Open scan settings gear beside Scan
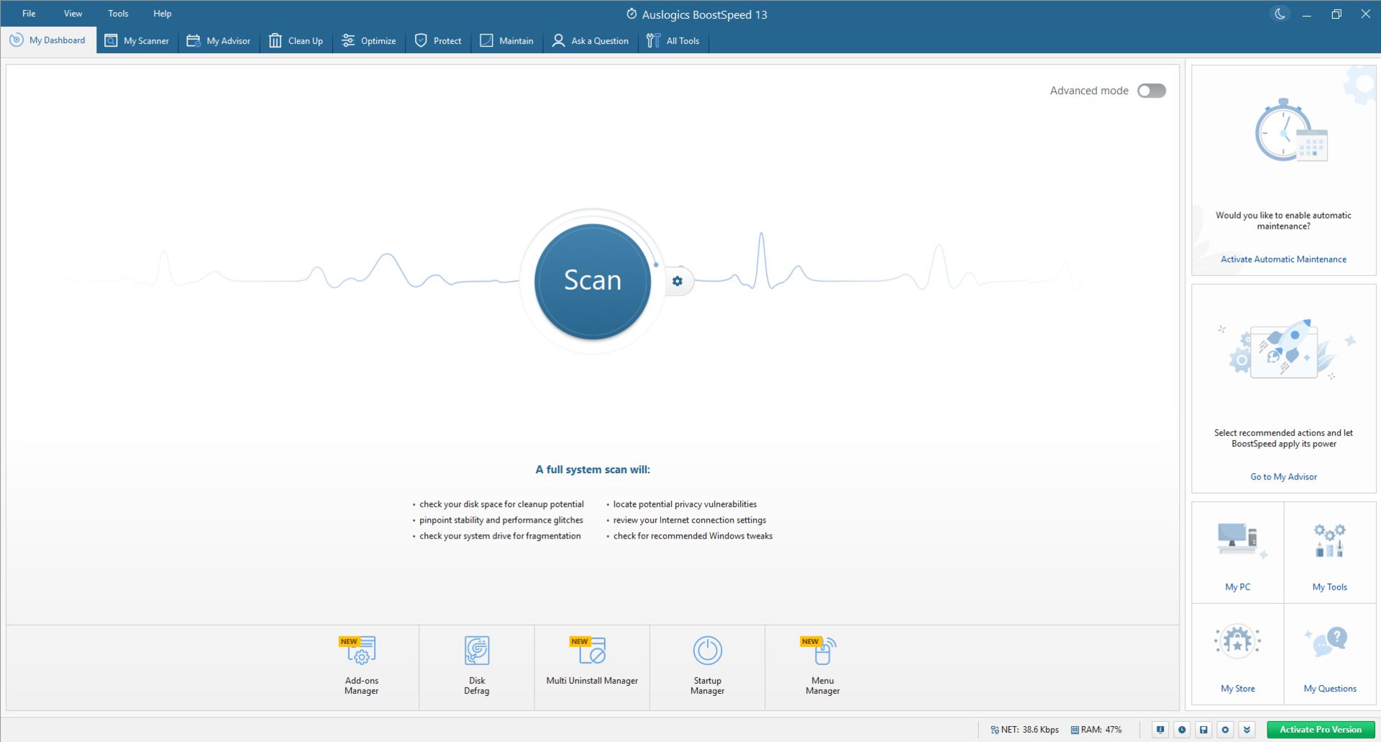 [678, 281]
